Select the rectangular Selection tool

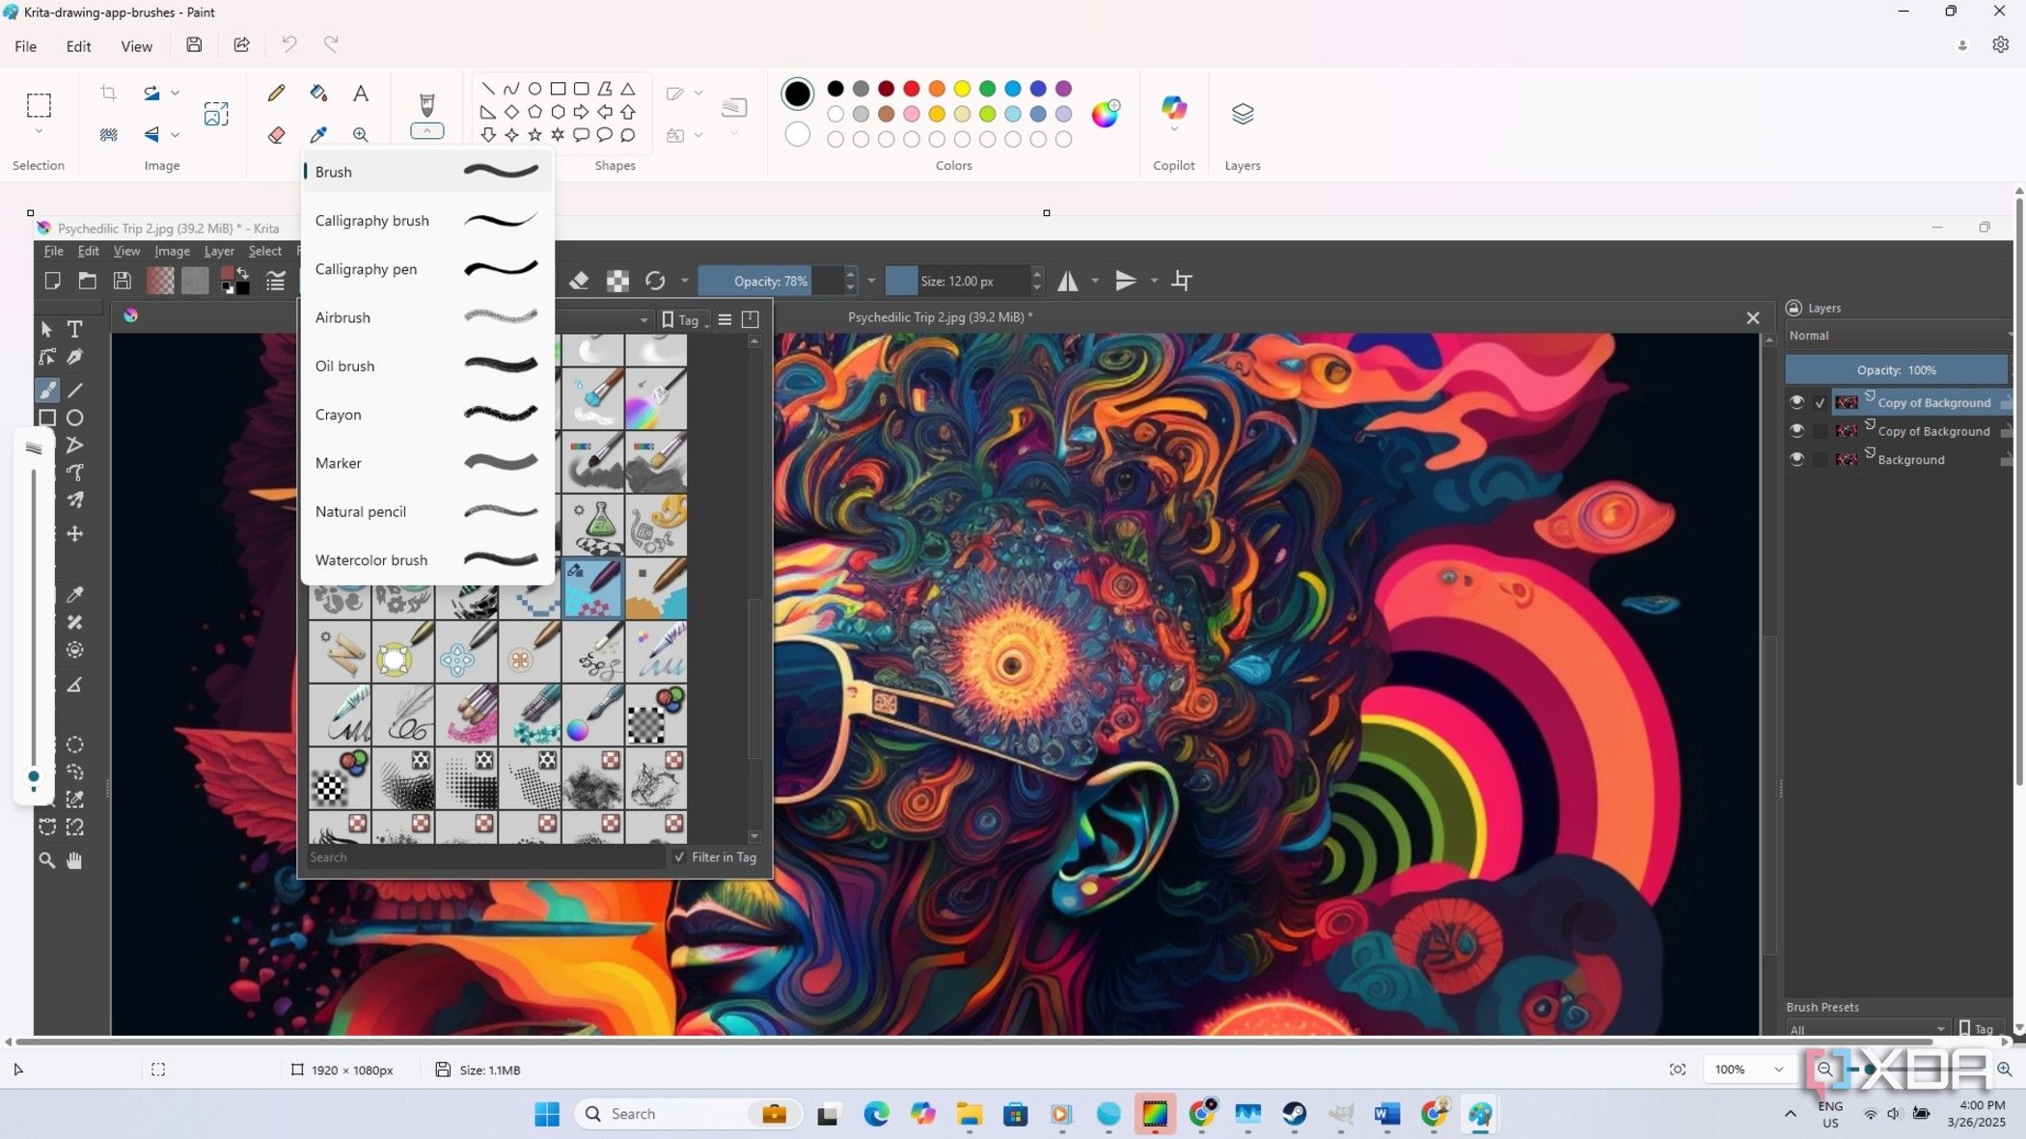click(39, 104)
